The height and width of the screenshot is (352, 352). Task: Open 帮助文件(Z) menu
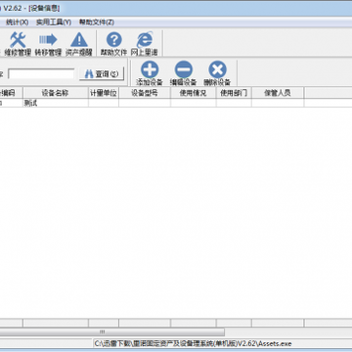click(97, 22)
